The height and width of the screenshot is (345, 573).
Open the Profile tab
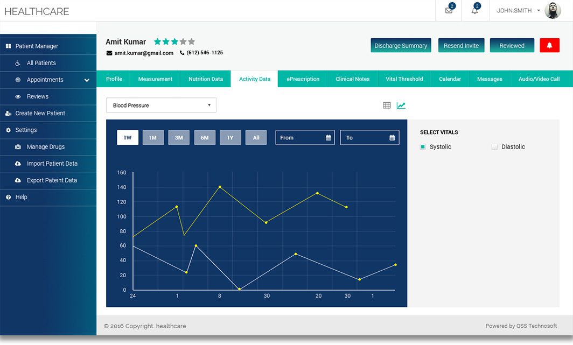[x=114, y=79]
